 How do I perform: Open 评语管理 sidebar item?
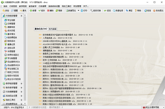[x=10, y=51]
